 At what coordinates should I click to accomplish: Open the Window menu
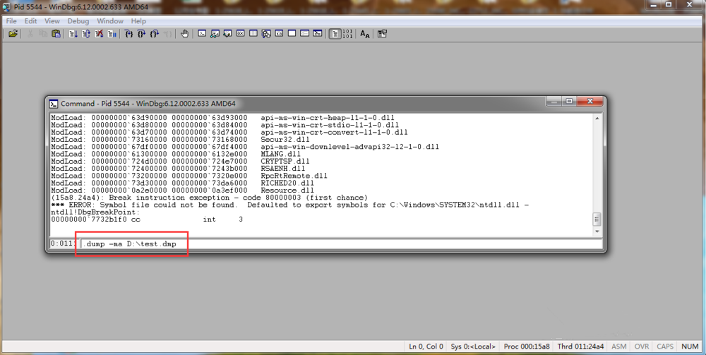pos(110,20)
